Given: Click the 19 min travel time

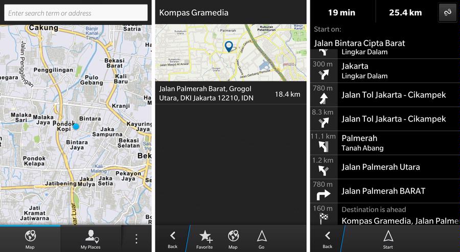Looking at the screenshot, I should coord(341,13).
